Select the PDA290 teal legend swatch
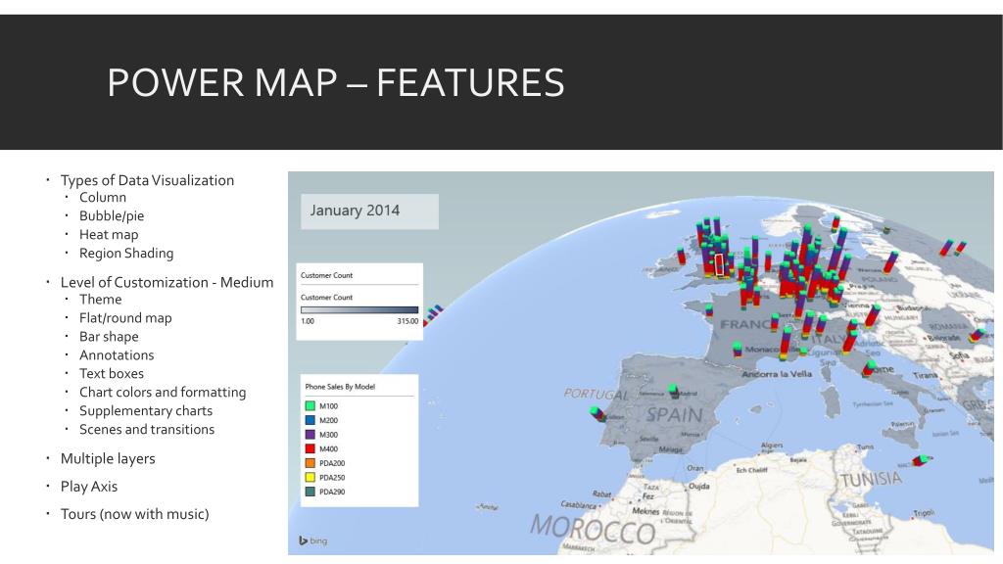The width and height of the screenshot is (1003, 564). click(x=310, y=492)
